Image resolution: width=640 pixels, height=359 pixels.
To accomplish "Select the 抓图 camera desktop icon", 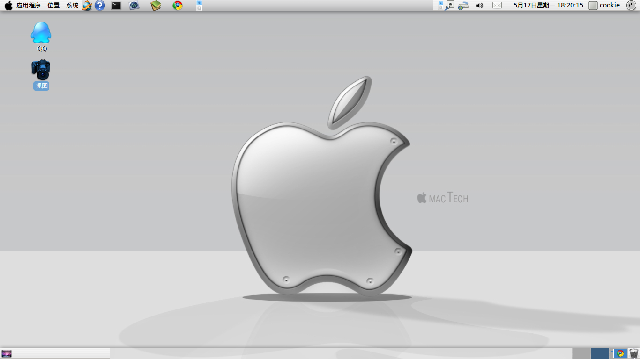I will (x=41, y=74).
